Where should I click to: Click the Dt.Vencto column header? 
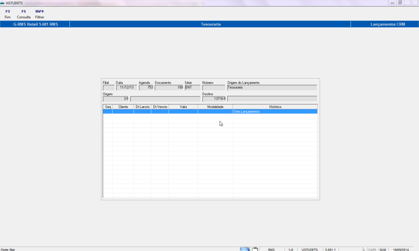(160, 107)
